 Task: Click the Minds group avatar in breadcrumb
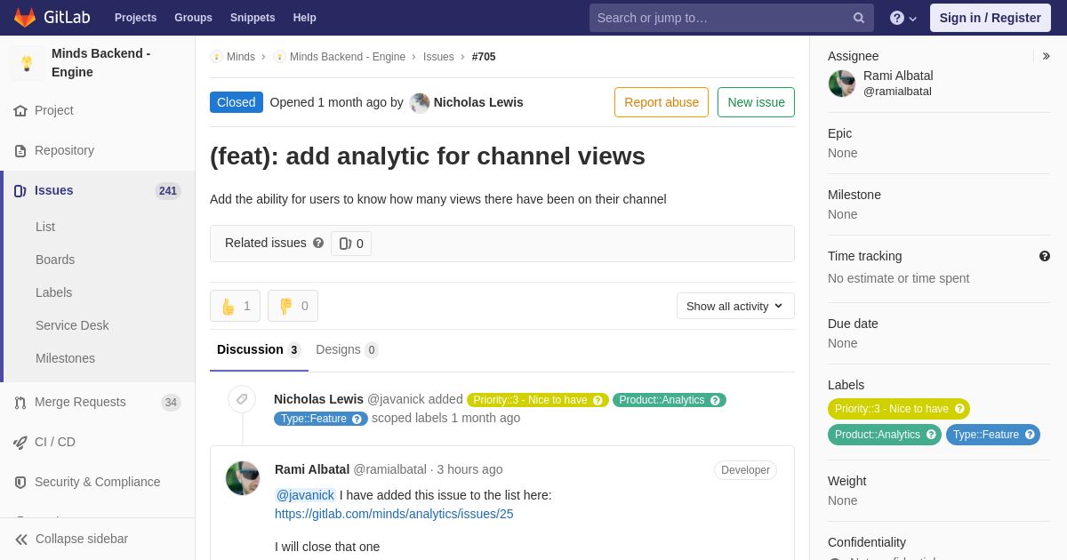click(x=216, y=57)
